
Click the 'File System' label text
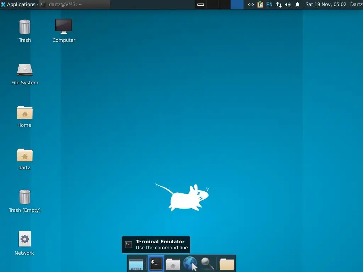click(25, 83)
